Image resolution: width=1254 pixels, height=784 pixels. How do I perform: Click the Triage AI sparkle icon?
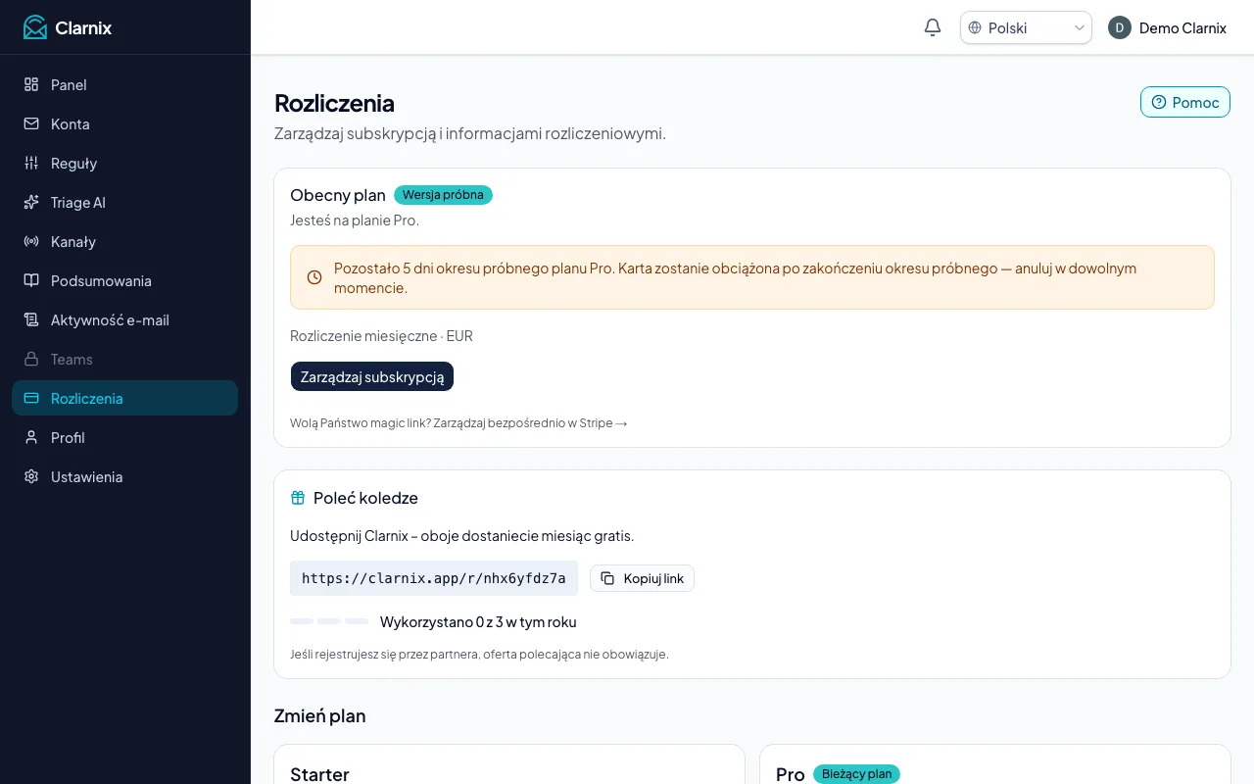[31, 203]
